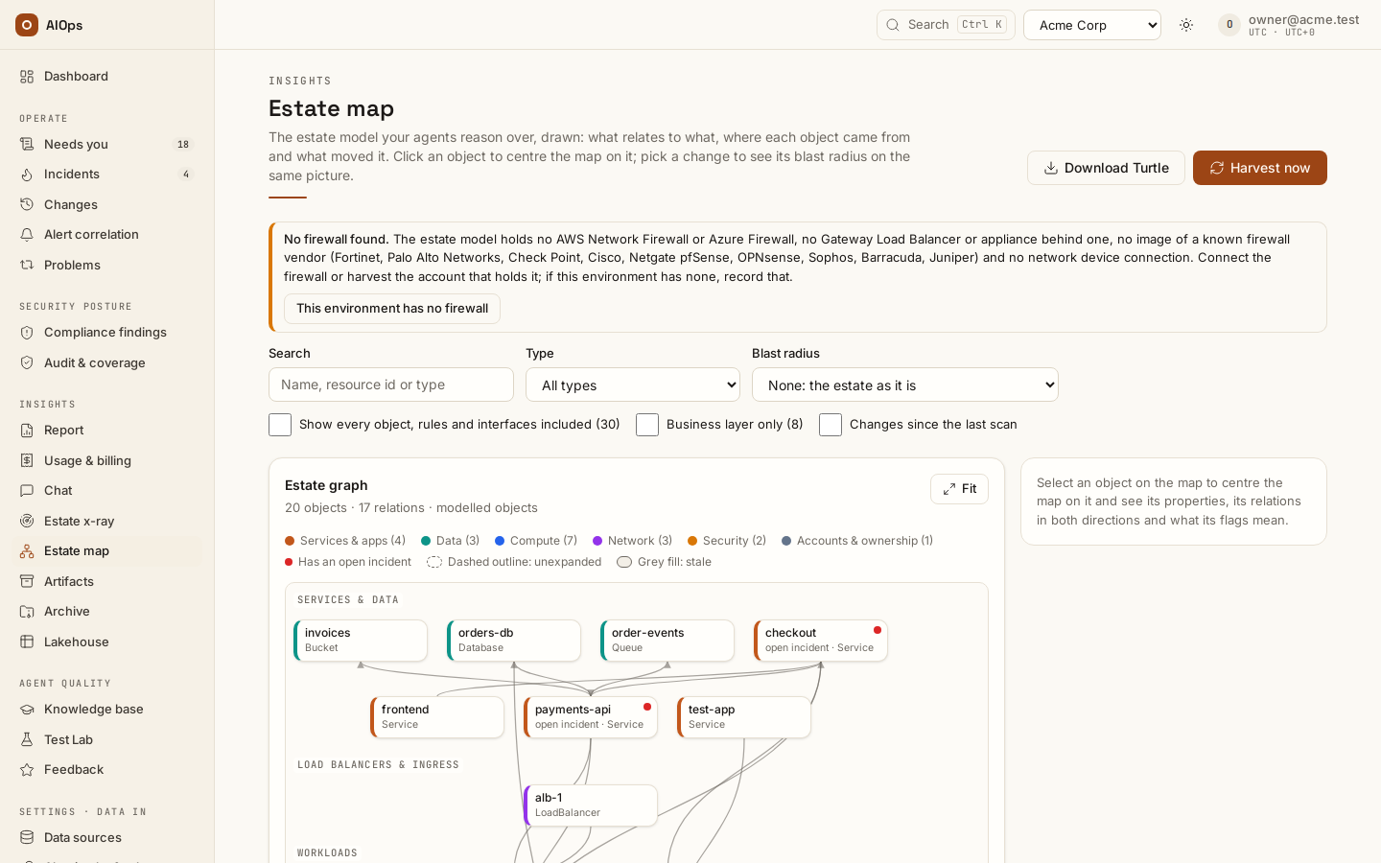The height and width of the screenshot is (863, 1381).
Task: Open the Acme Corp organization dropdown
Action: tap(1092, 25)
